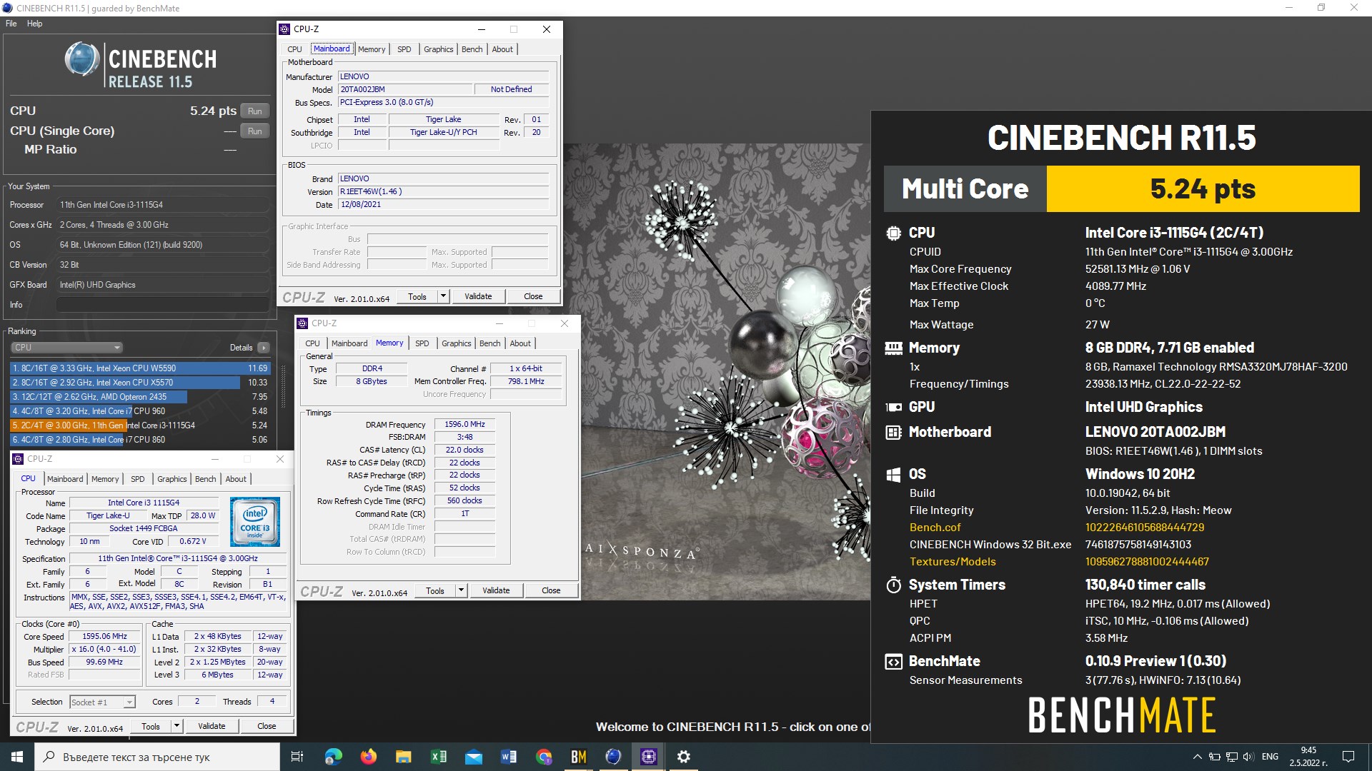Open Bench tab in the CPU tab CPU-Z window
Image resolution: width=1372 pixels, height=771 pixels.
click(x=206, y=479)
